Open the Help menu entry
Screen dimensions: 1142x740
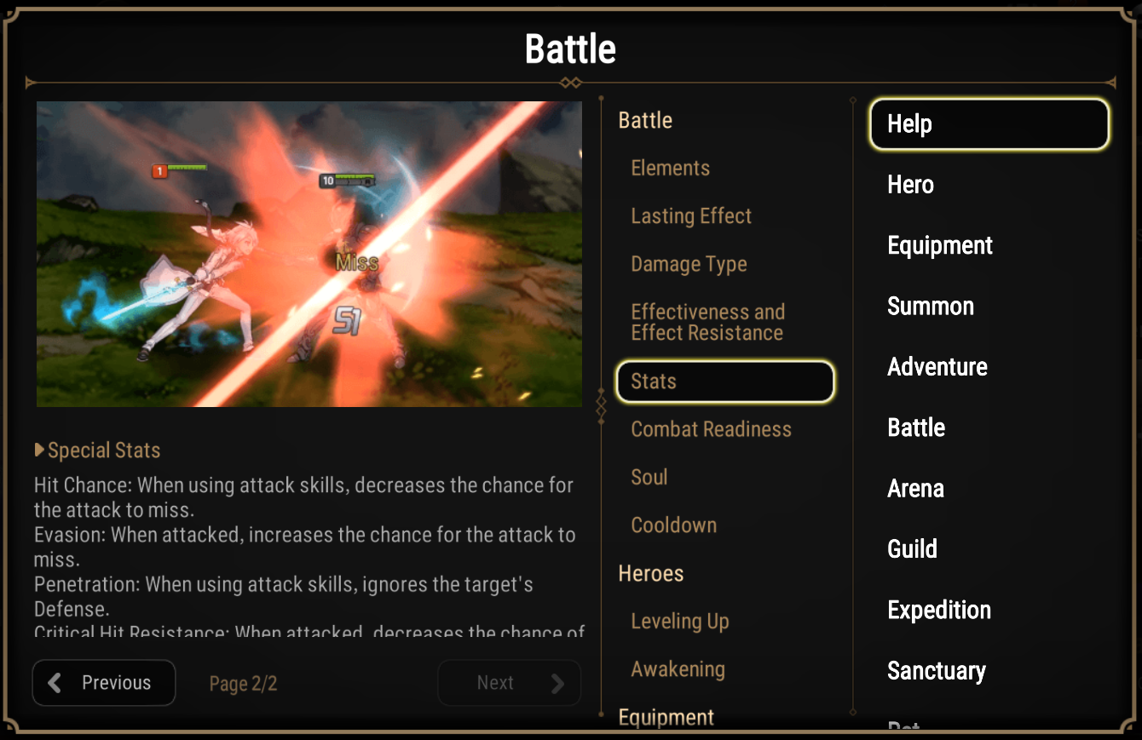(989, 124)
